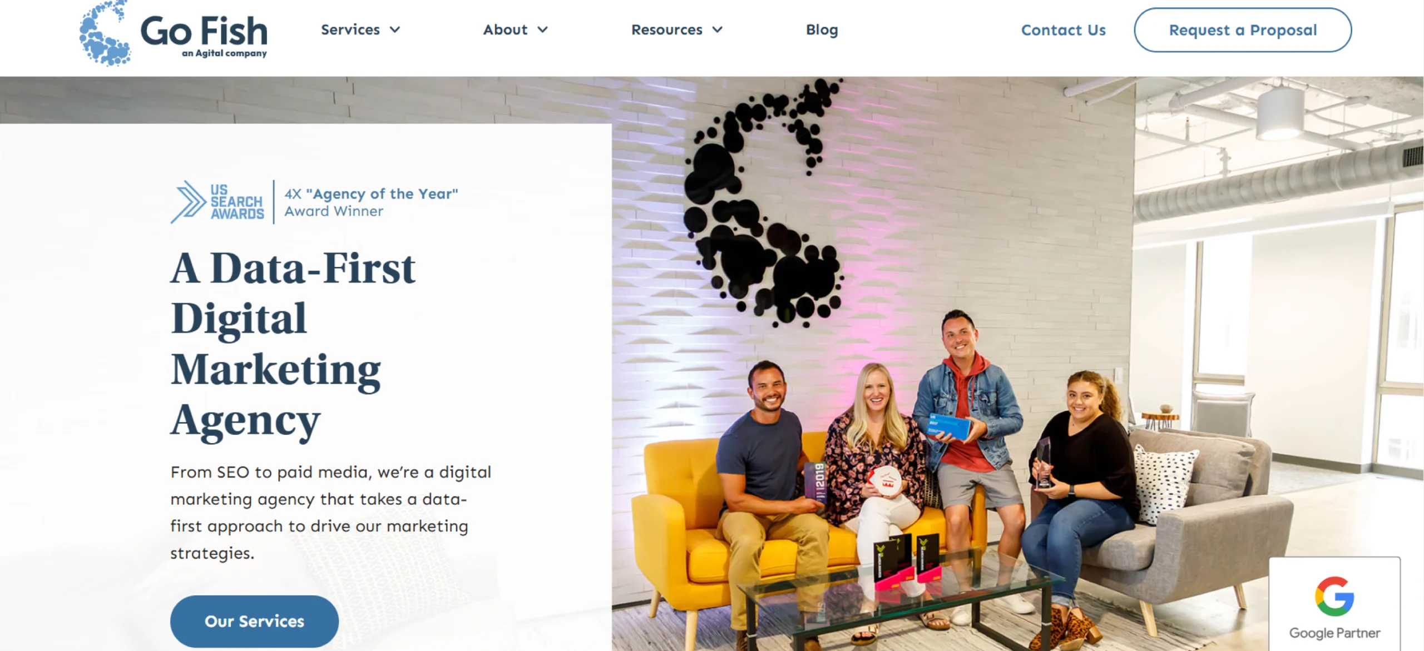The width and height of the screenshot is (1424, 651).
Task: Expand the Resources dropdown chevron
Action: coord(718,30)
